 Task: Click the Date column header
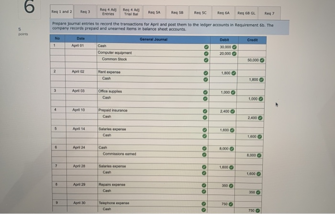(81, 39)
